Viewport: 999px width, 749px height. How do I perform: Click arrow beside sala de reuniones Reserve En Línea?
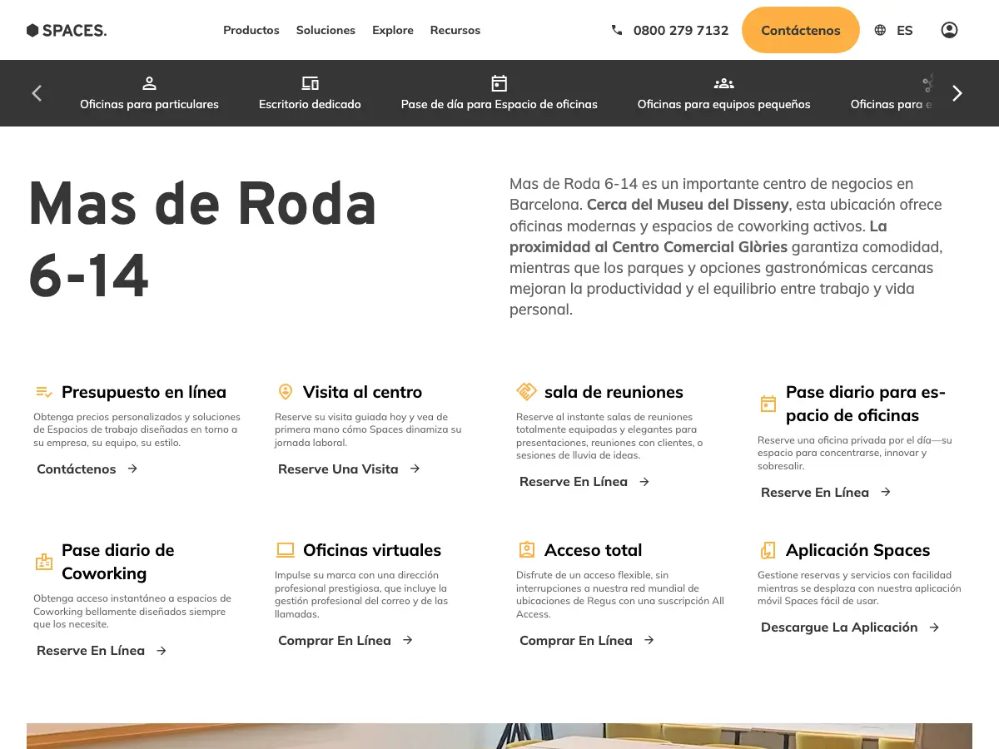(x=644, y=482)
